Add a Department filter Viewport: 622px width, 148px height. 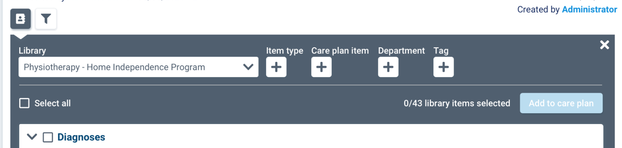pos(388,67)
